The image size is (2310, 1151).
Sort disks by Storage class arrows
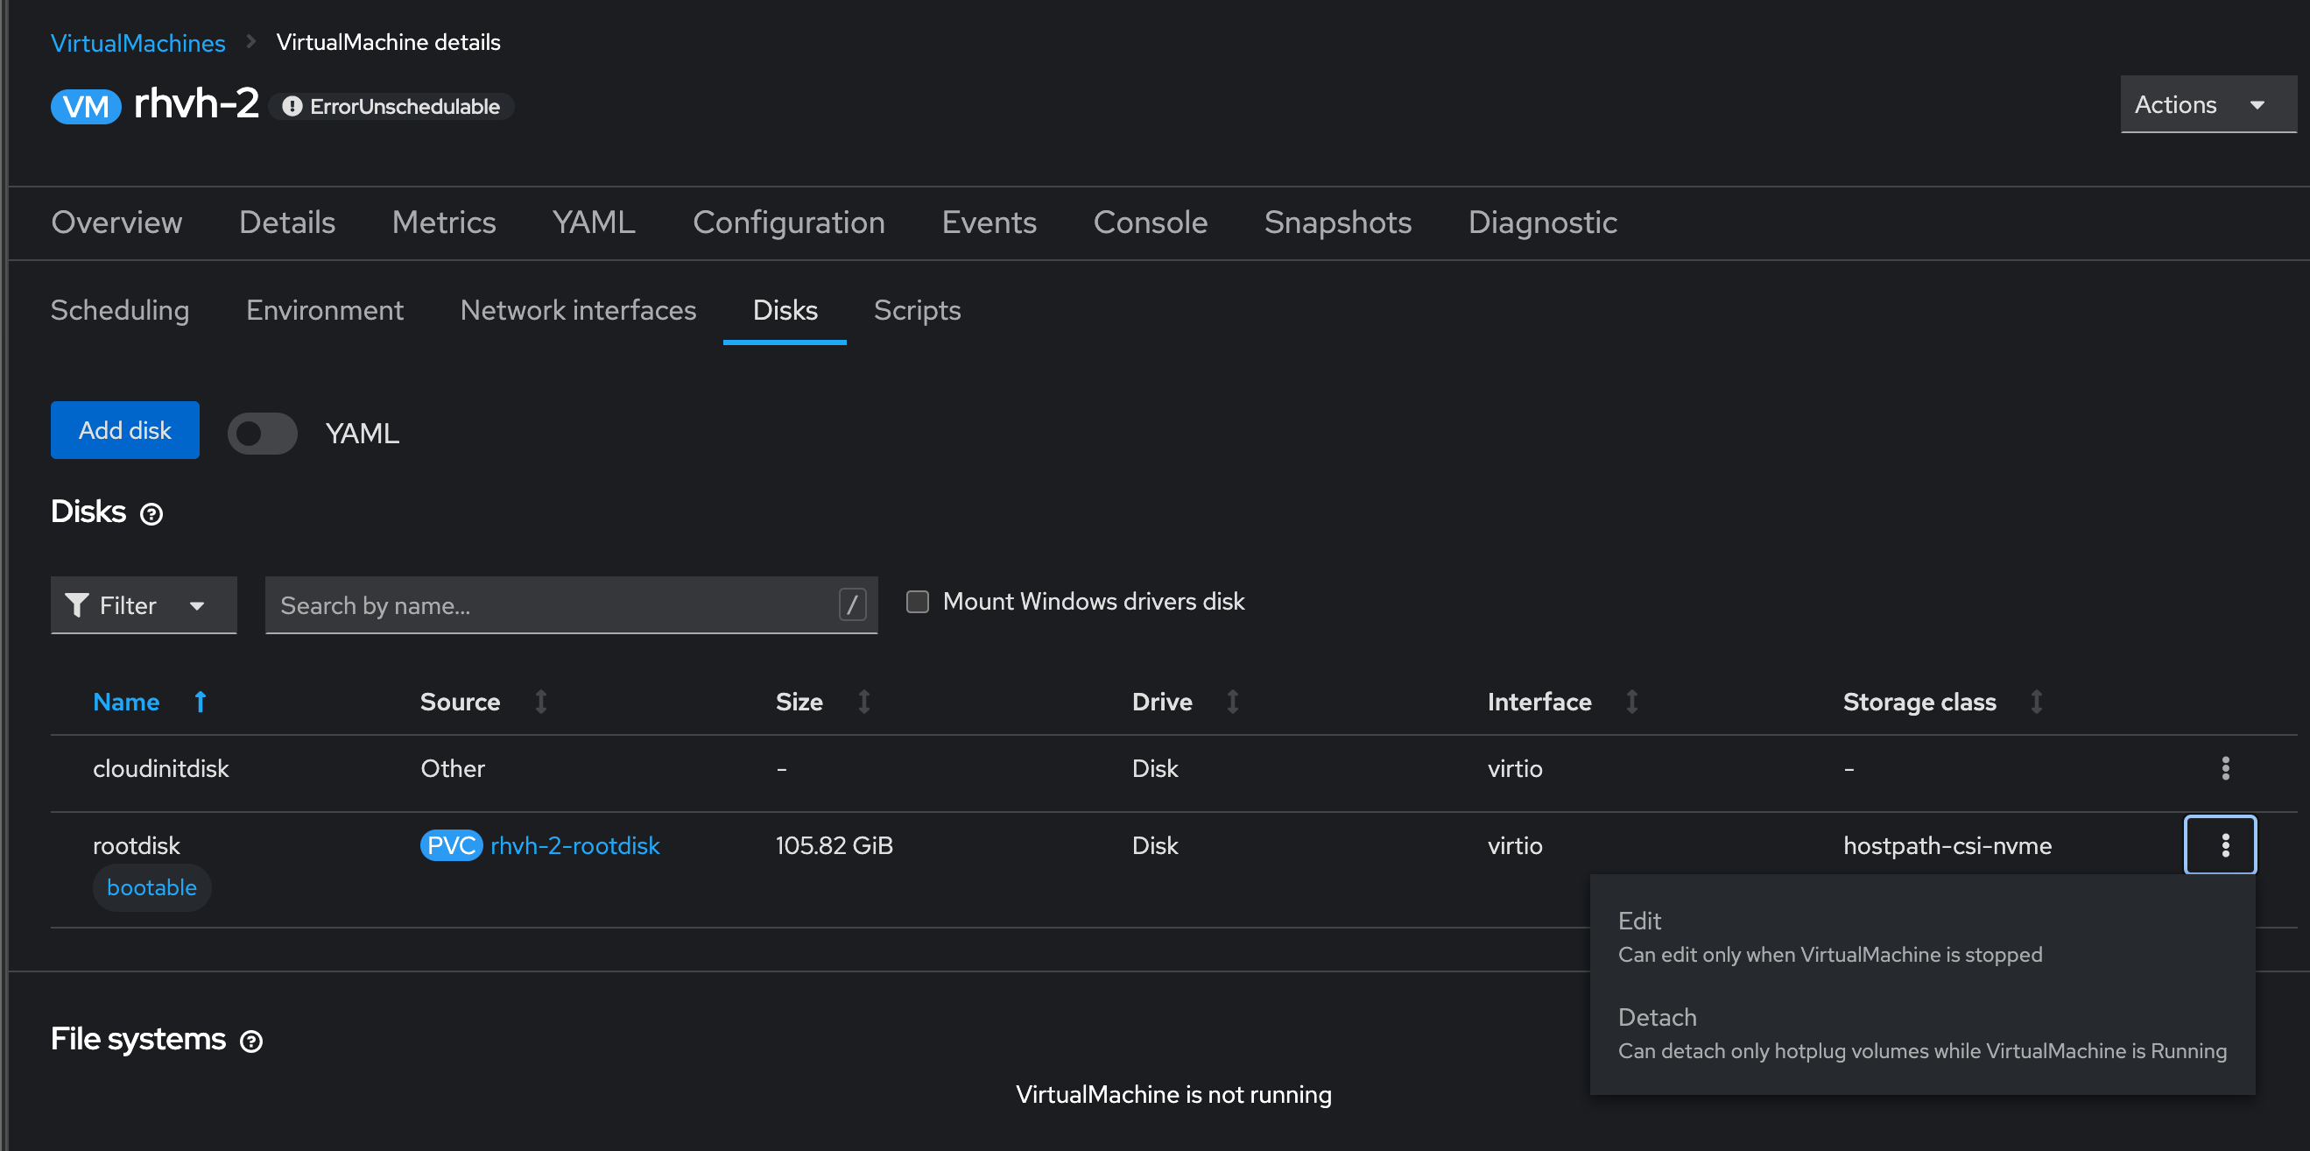tap(2036, 702)
